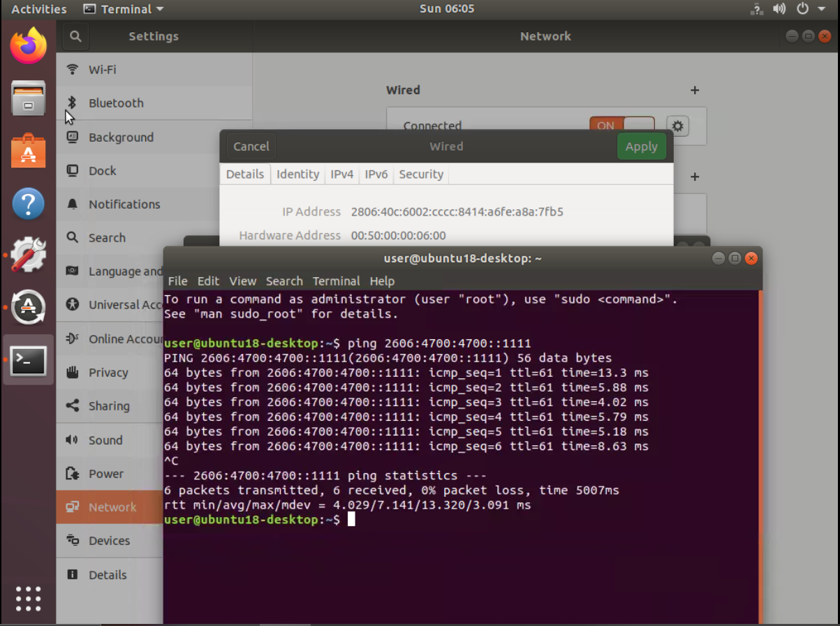Open the wired connection settings gear
The height and width of the screenshot is (626, 840).
(x=676, y=126)
